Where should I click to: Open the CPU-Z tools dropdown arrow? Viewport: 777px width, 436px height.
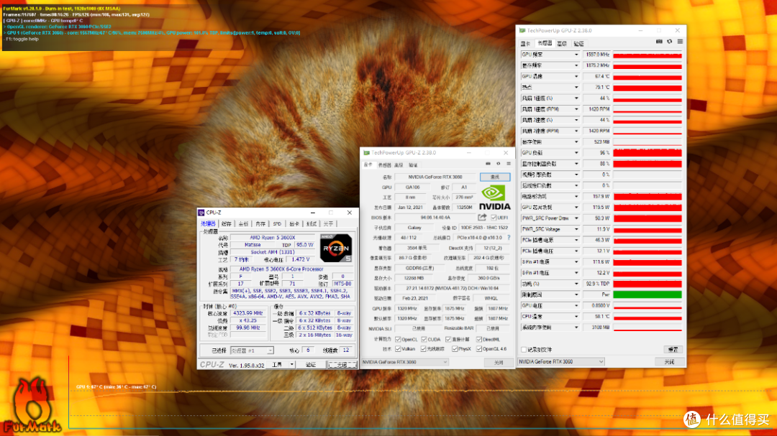(x=292, y=365)
